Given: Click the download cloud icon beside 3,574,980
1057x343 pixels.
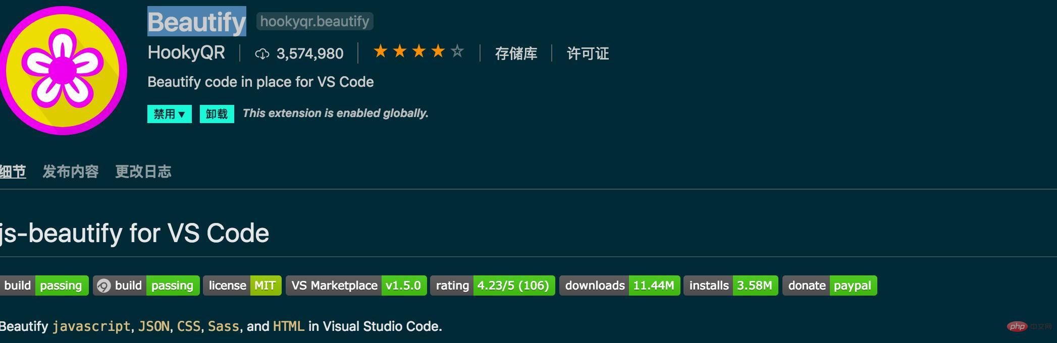Looking at the screenshot, I should 262,53.
